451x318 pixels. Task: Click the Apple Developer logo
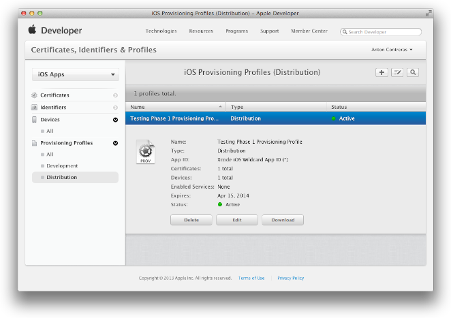pos(55,31)
